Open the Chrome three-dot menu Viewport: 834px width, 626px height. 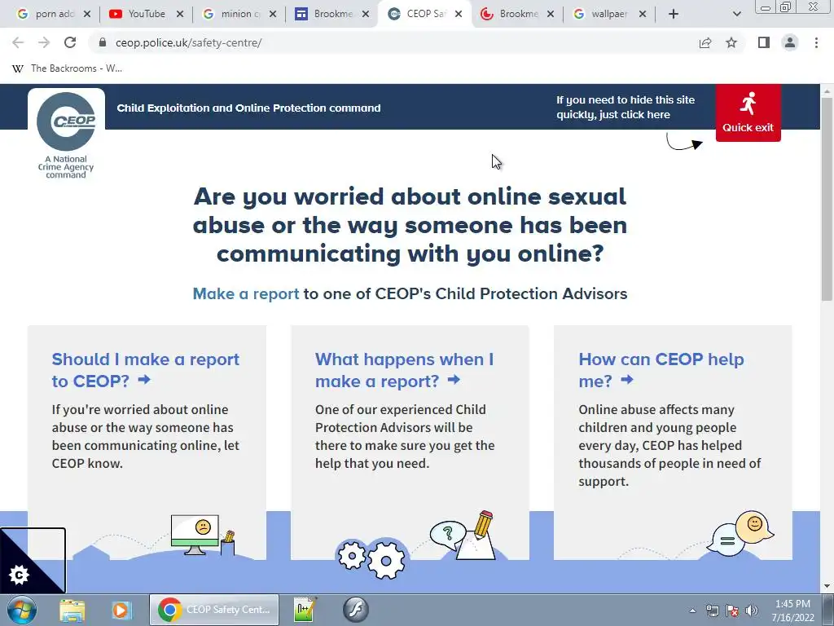816,42
